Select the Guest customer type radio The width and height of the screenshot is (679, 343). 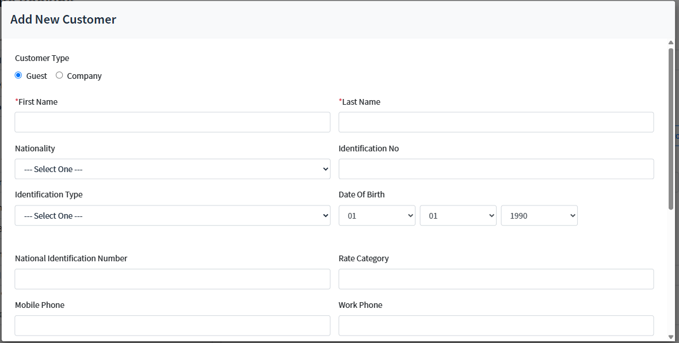(x=18, y=75)
